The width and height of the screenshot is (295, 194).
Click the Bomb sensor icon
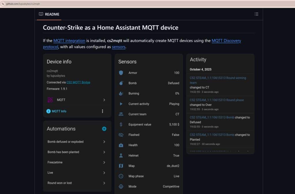point(121,83)
